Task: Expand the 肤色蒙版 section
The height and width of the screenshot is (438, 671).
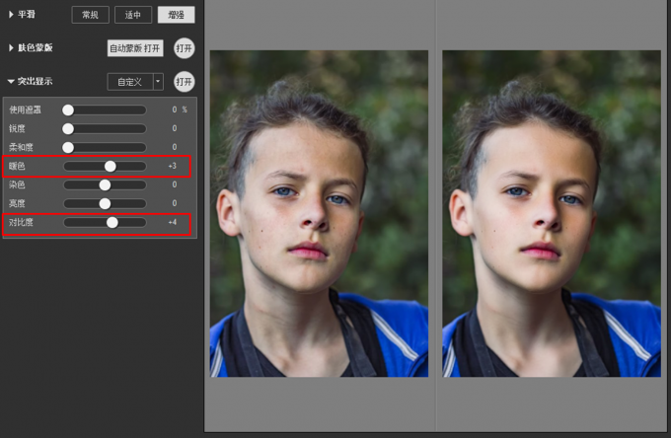Action: (x=11, y=47)
